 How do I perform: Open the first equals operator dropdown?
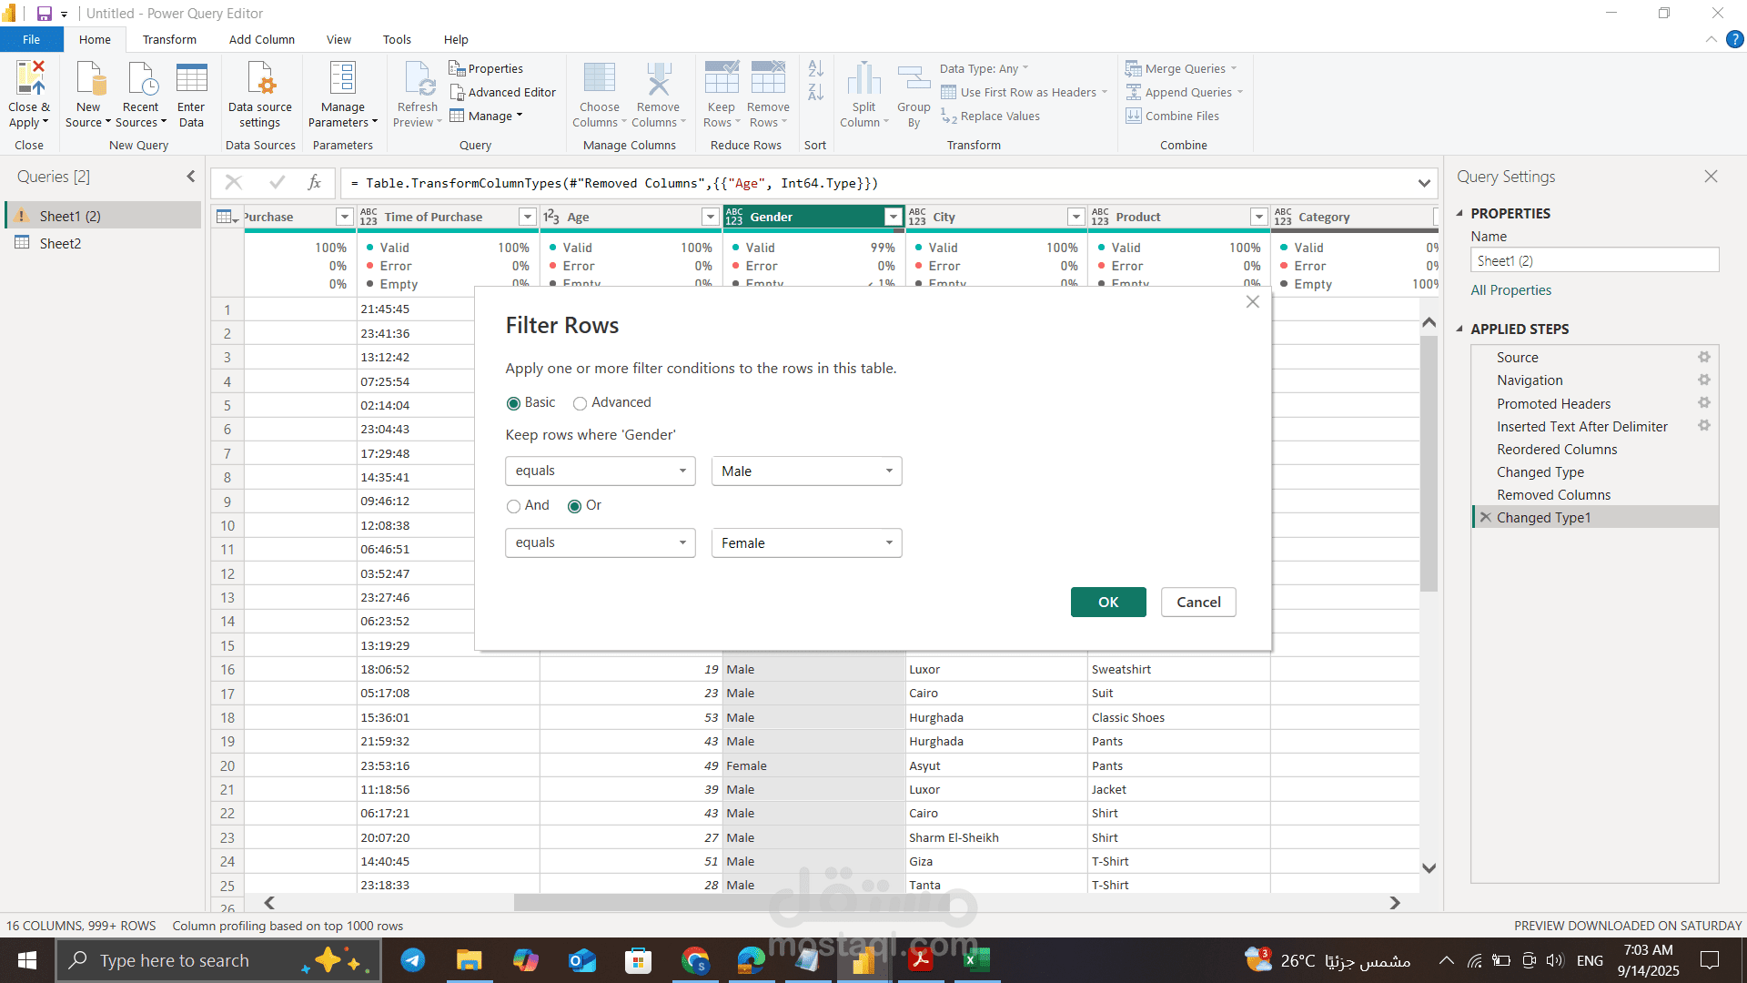[x=600, y=471]
